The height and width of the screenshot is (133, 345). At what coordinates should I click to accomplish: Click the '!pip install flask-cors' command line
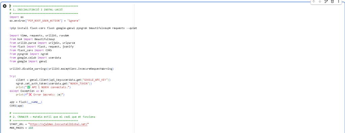[73, 28]
